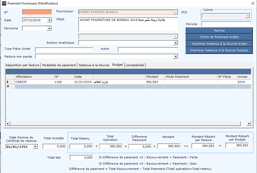Click the 1166 number cell
Screen dimensions: 257x173
(x=63, y=82)
